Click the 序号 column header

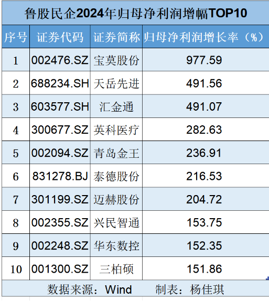click(x=16, y=37)
